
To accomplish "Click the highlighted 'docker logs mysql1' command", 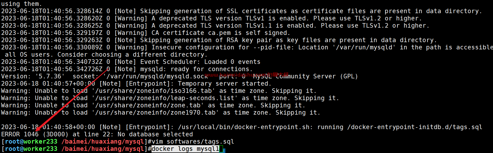I will coord(185,149).
